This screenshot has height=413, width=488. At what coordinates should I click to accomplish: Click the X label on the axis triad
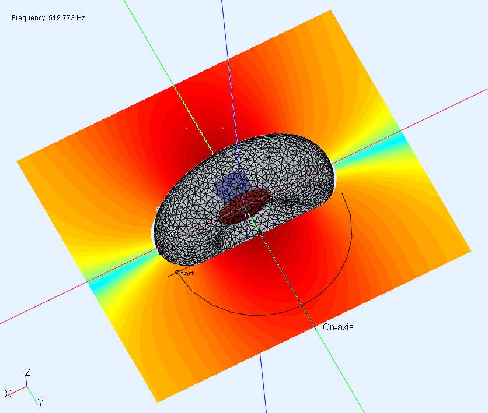coord(8,394)
